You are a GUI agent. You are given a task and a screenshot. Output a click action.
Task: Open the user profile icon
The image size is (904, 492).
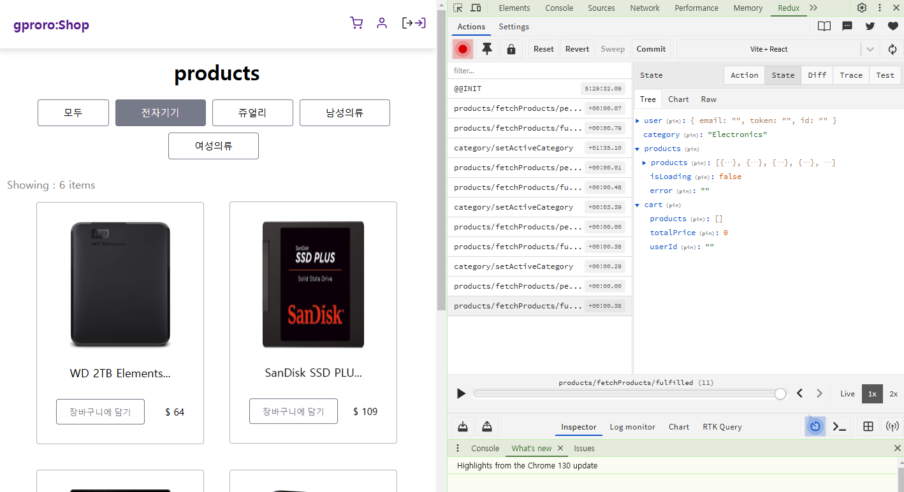point(382,23)
